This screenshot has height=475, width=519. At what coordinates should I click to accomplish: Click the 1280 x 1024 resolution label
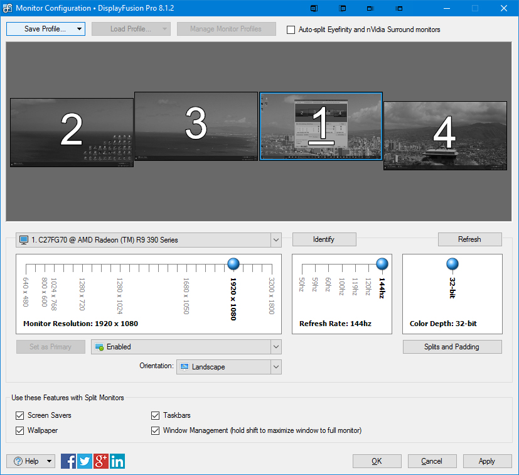[120, 296]
